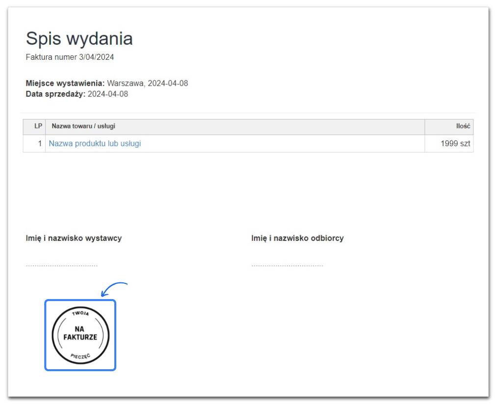Click row number '1' cell
The height and width of the screenshot is (405, 495).
click(x=34, y=144)
